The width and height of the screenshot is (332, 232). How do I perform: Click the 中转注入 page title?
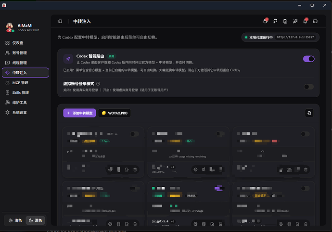pos(82,21)
